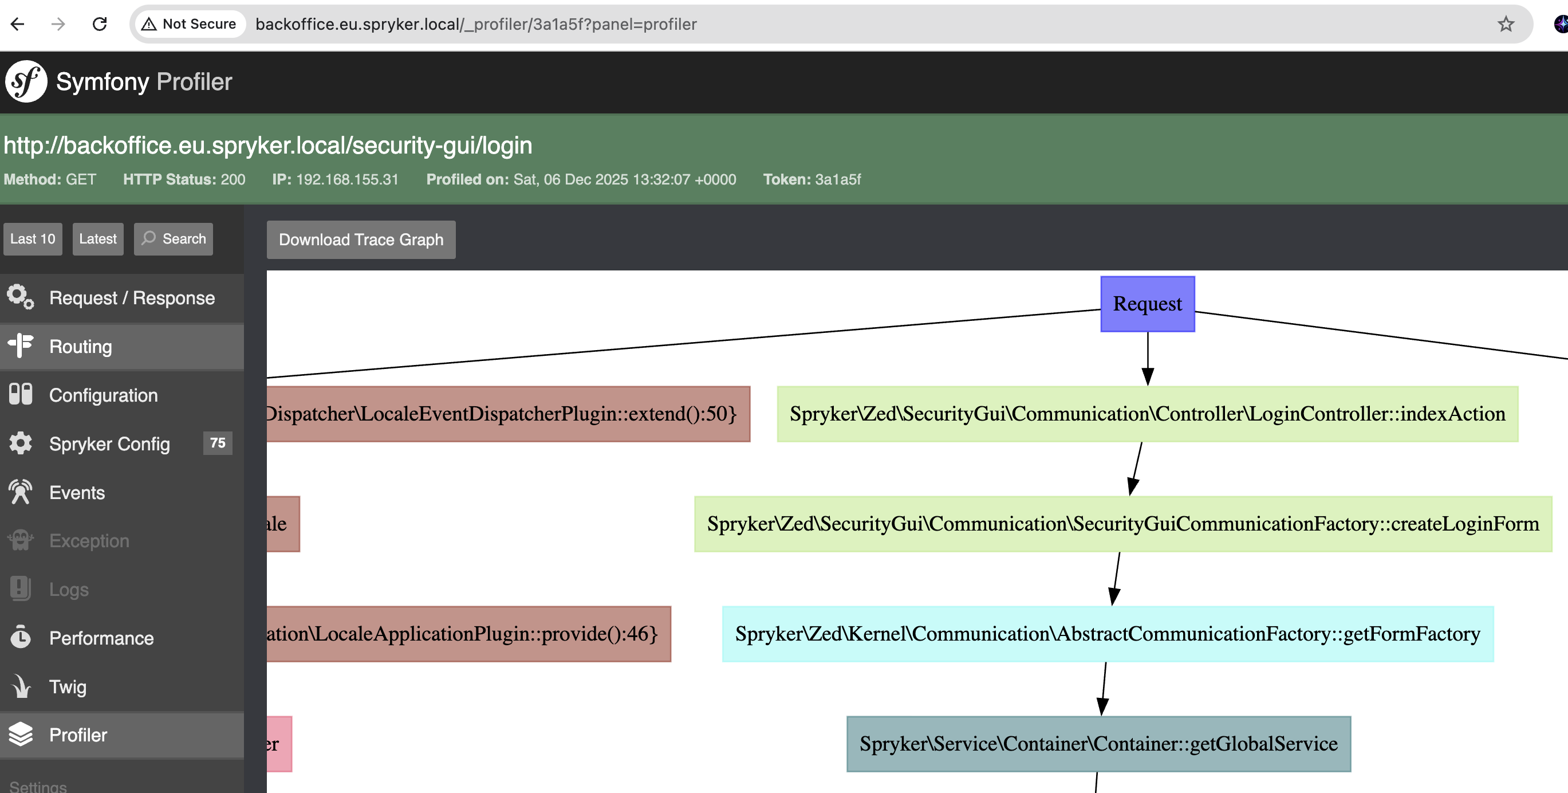Go back using the browser back arrow
The image size is (1568, 793).
point(18,25)
